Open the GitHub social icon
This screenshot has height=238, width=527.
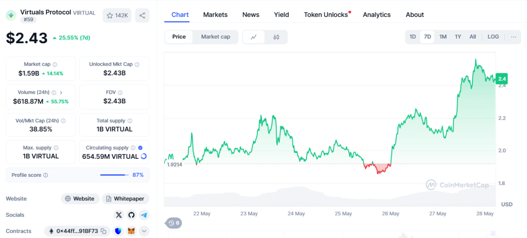(132, 215)
